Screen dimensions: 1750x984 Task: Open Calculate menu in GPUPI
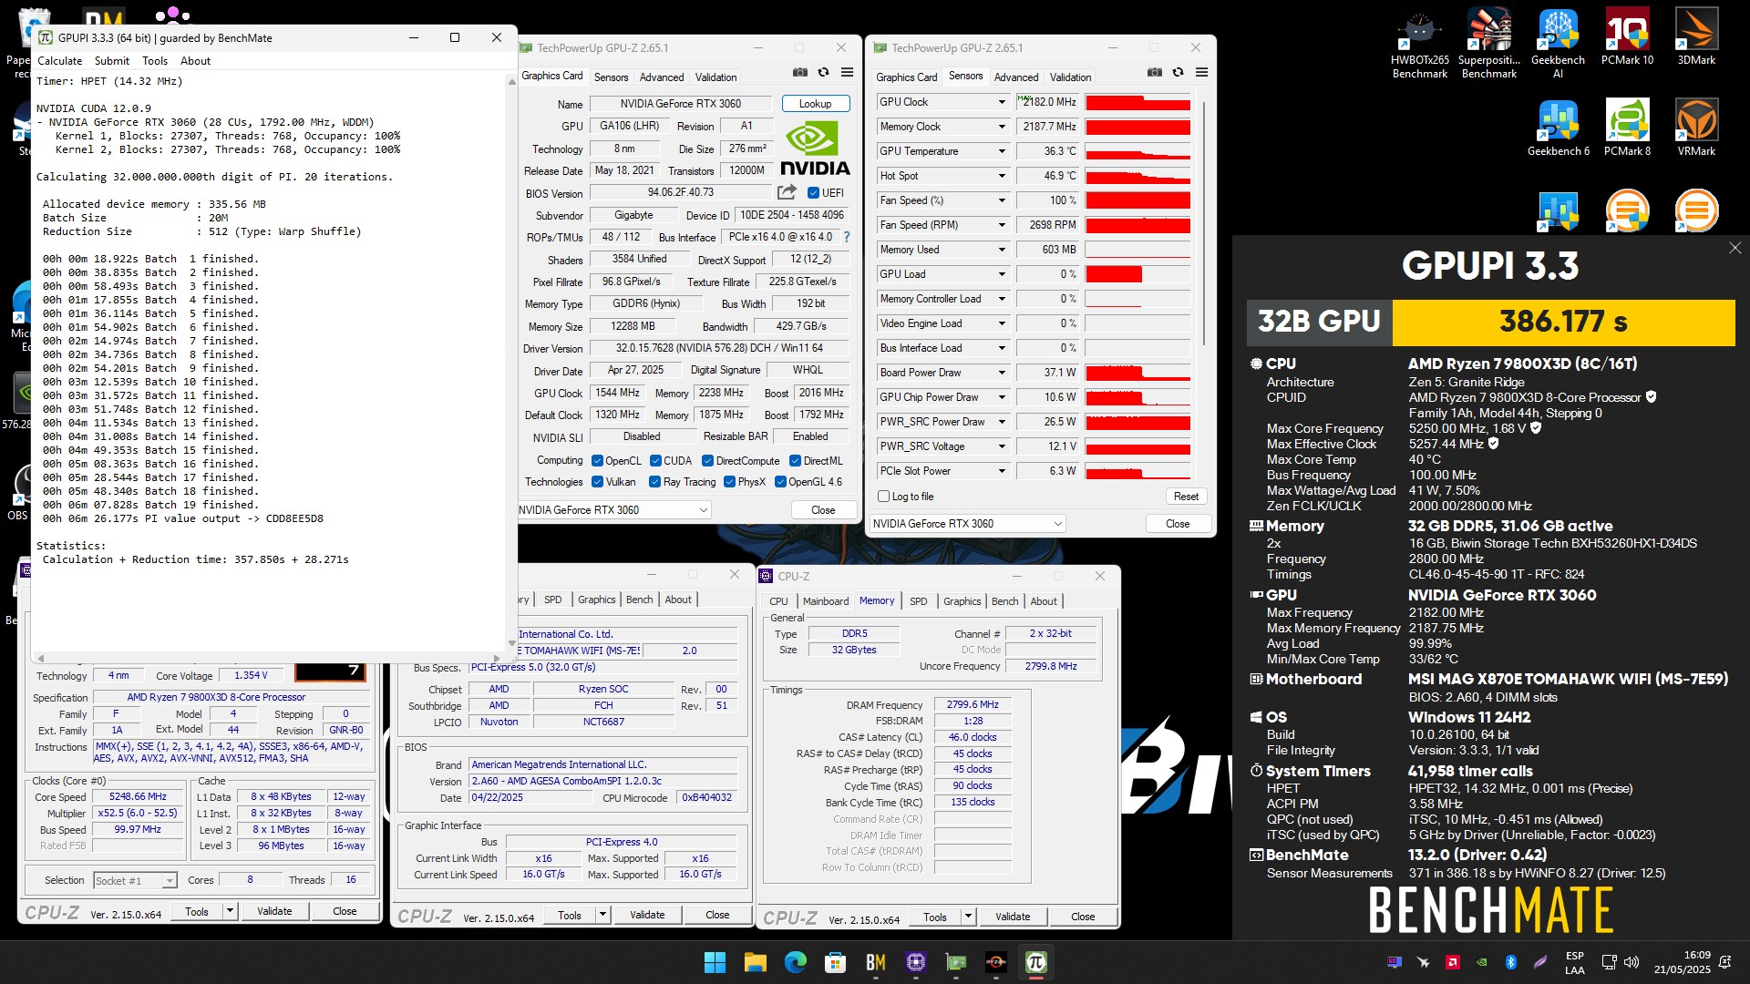pyautogui.click(x=59, y=61)
